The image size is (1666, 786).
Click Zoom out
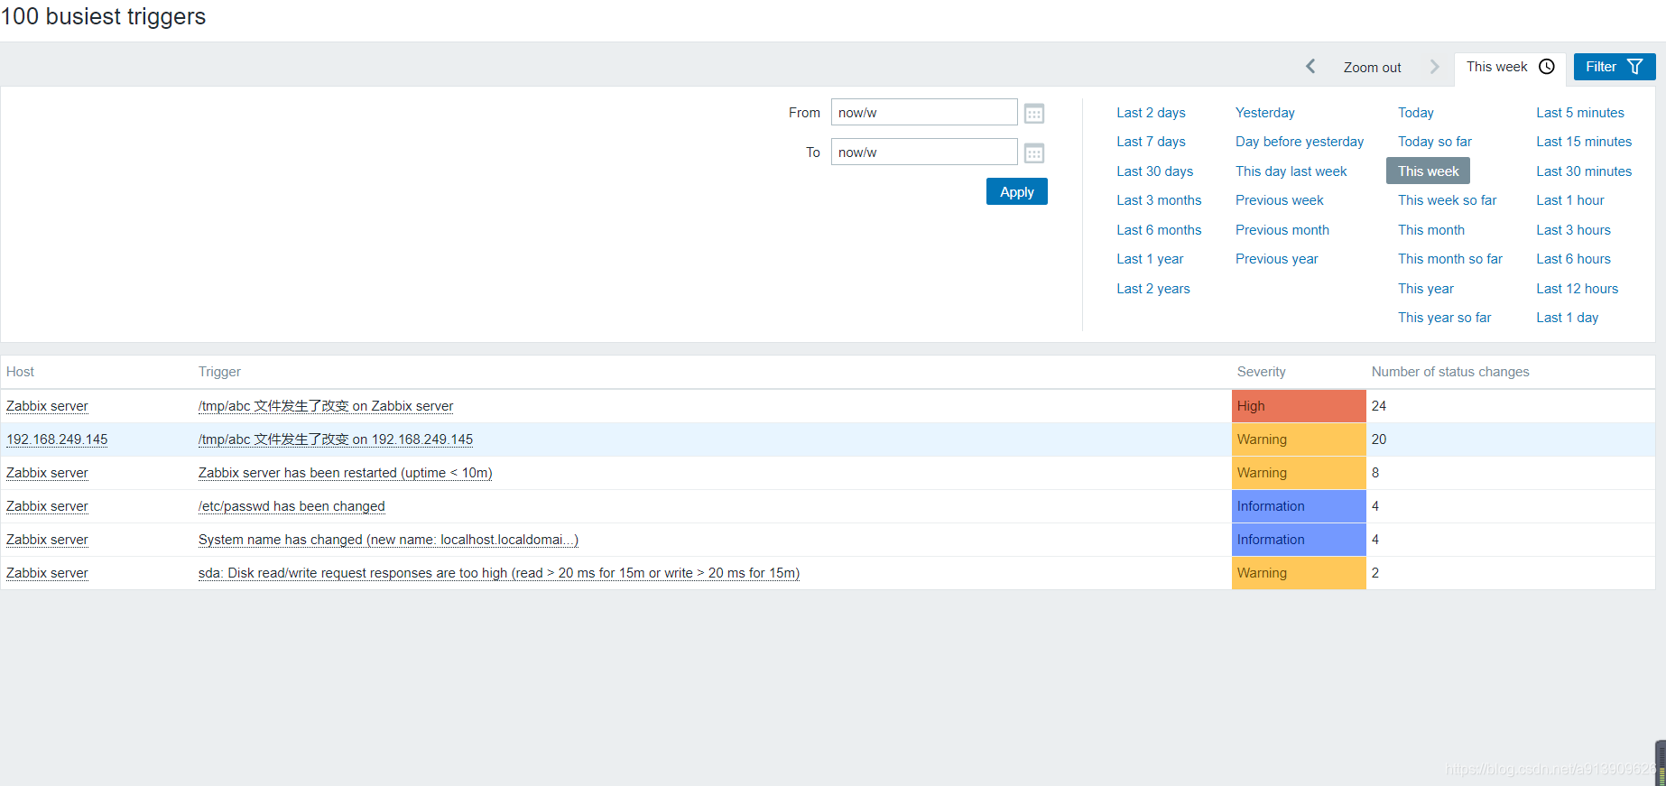(x=1372, y=68)
